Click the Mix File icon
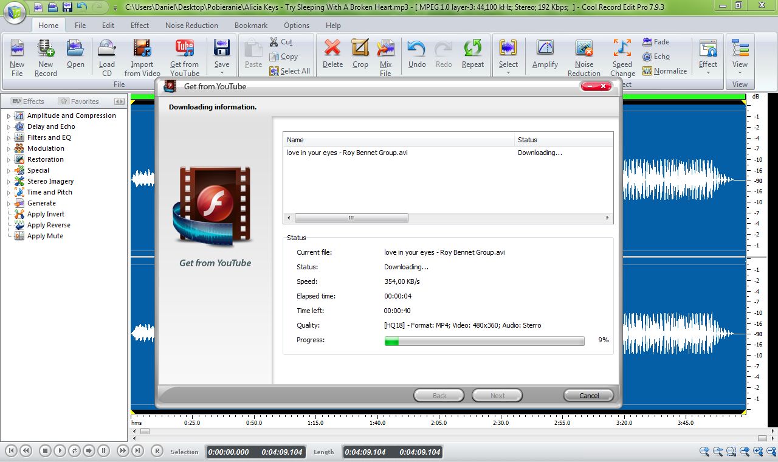The height and width of the screenshot is (462, 778). click(x=385, y=49)
